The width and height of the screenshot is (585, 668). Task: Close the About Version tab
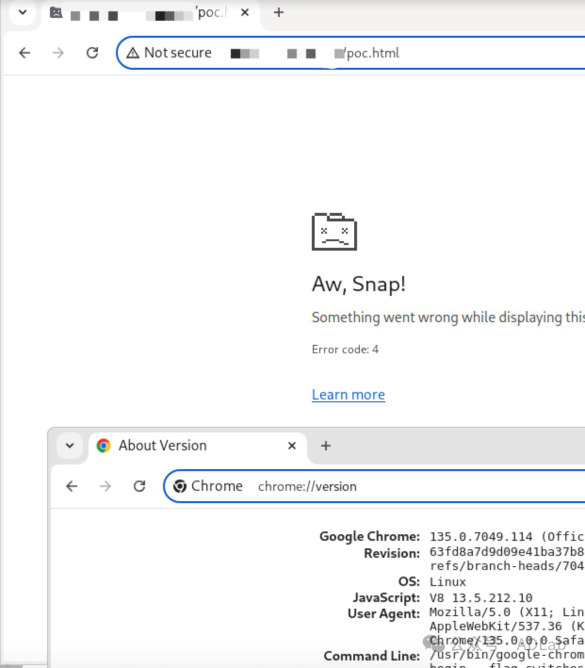pyautogui.click(x=292, y=446)
